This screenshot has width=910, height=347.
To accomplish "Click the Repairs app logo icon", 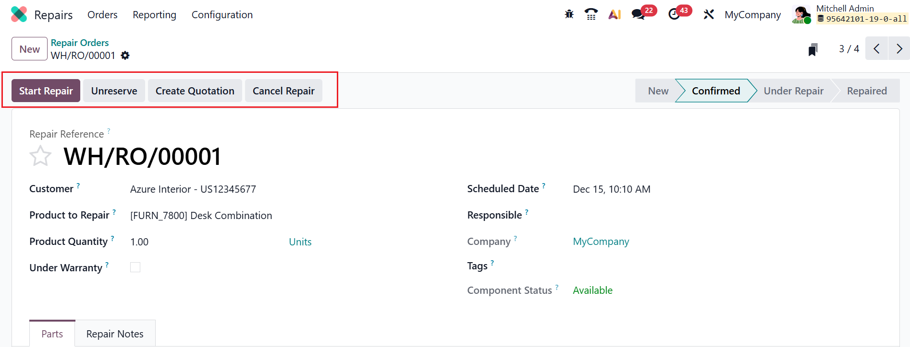I will pos(19,14).
